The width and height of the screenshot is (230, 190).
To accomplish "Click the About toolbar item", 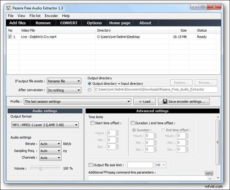I will pyautogui.click(x=145, y=23).
